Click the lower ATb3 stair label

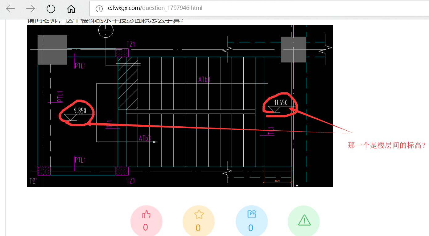[145, 138]
